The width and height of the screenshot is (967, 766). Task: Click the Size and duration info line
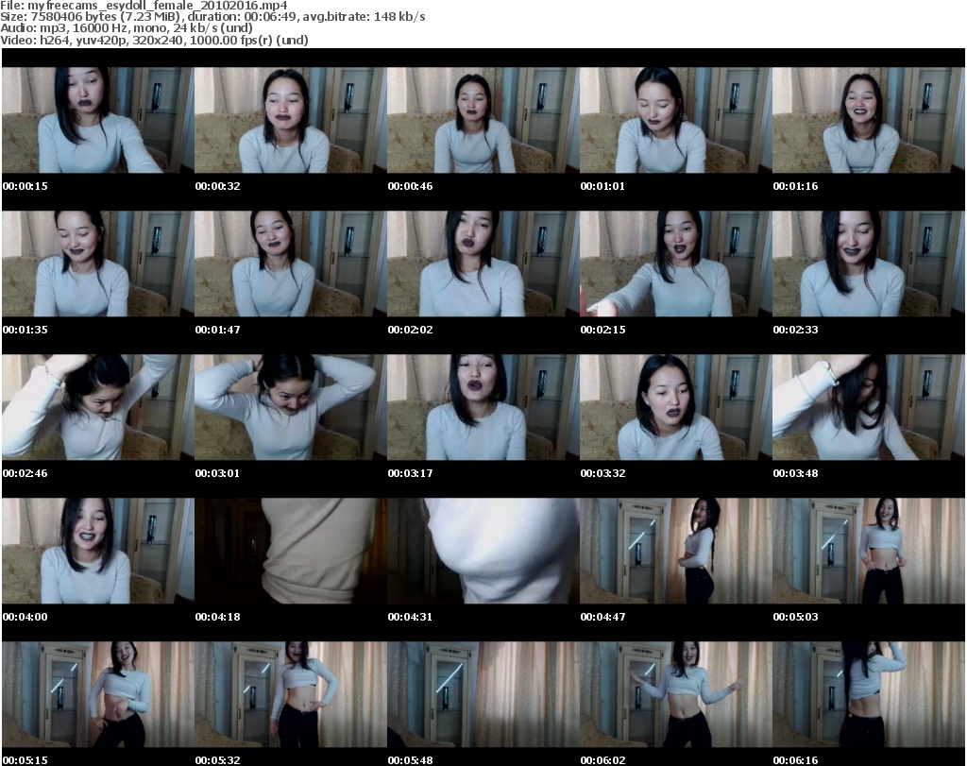212,17
